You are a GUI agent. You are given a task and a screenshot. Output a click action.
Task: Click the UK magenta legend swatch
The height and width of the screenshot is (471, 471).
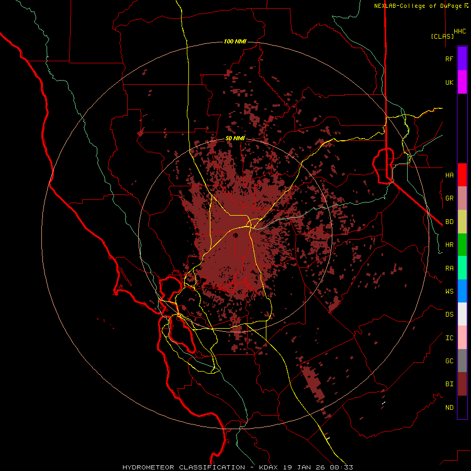(x=462, y=82)
